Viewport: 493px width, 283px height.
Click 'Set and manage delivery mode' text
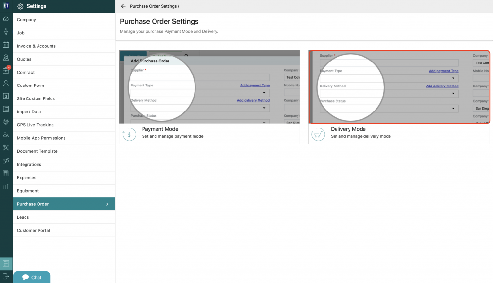coord(361,136)
